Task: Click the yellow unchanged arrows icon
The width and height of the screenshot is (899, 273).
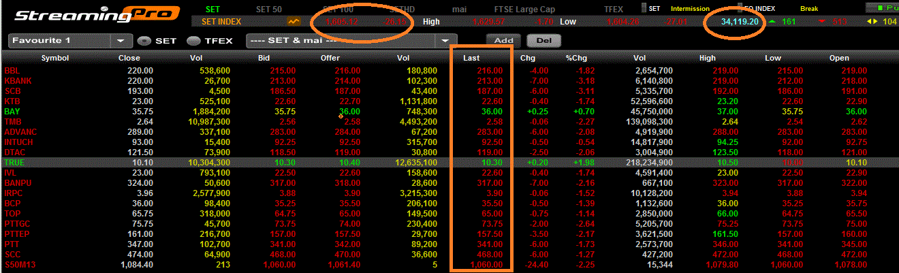Action: [x=872, y=22]
